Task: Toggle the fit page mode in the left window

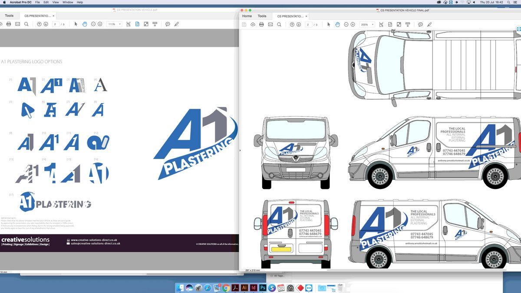Action: click(137, 24)
